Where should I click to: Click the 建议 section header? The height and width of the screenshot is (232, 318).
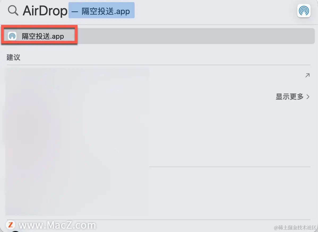[13, 57]
